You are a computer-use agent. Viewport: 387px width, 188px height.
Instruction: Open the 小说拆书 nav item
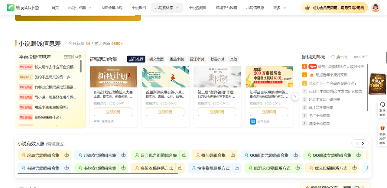click(x=139, y=8)
